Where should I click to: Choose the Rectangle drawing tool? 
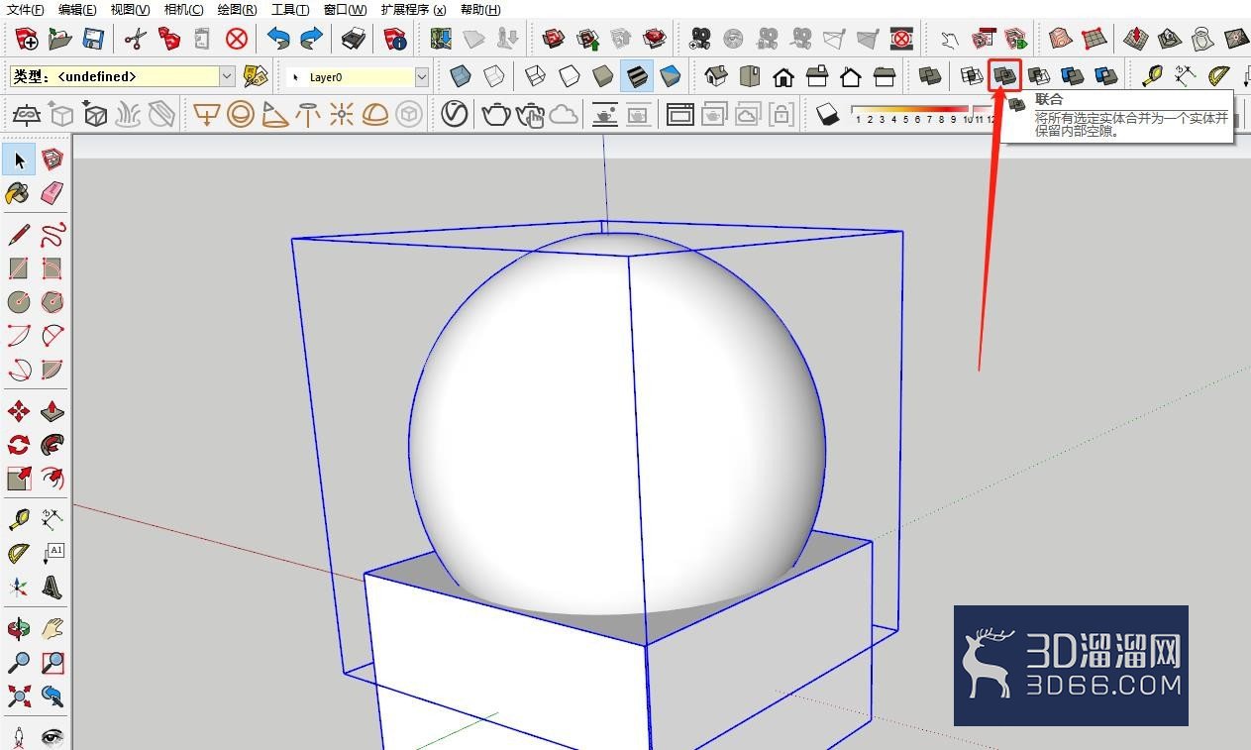point(19,268)
